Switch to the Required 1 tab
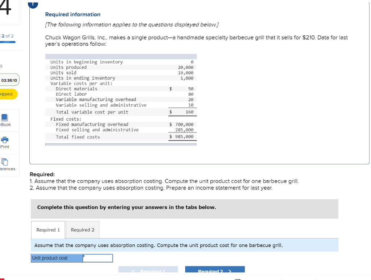 pos(48,230)
